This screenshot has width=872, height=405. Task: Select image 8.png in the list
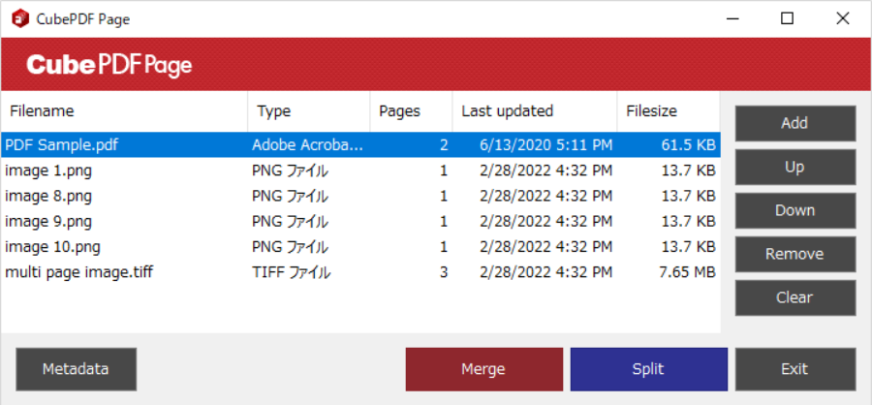(x=48, y=196)
